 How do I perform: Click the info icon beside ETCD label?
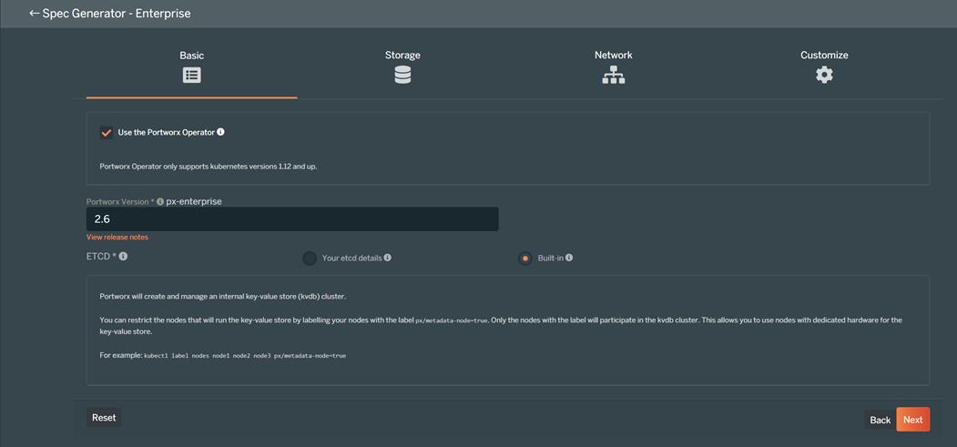[123, 256]
